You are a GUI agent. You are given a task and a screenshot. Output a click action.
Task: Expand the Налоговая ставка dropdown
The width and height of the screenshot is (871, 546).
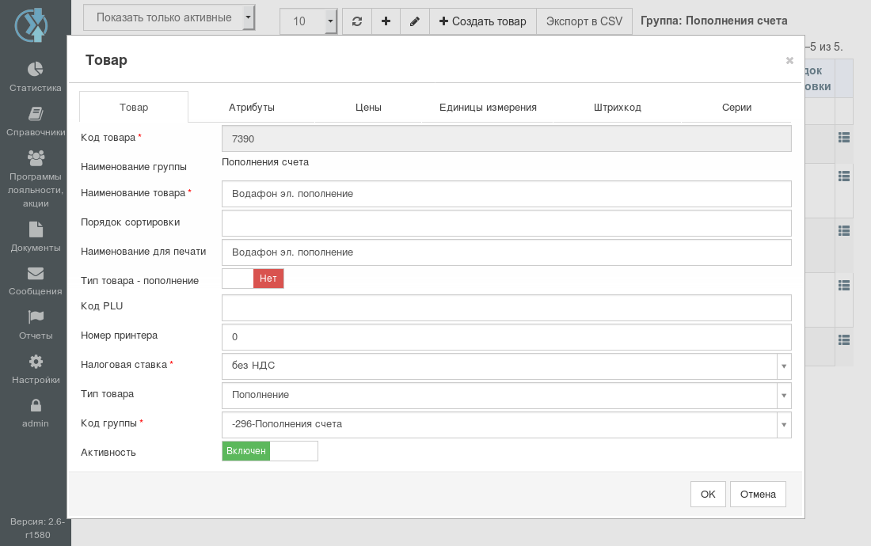[784, 366]
